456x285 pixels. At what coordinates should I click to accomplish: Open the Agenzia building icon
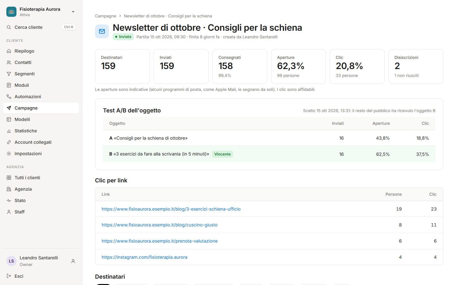(x=9, y=189)
